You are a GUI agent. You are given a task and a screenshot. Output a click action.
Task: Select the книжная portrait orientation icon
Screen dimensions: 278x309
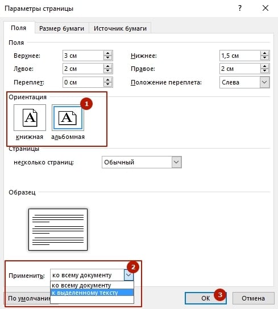point(30,118)
